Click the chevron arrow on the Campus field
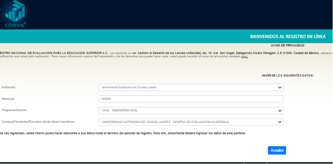This screenshot has width=333, height=164. coord(280,122)
